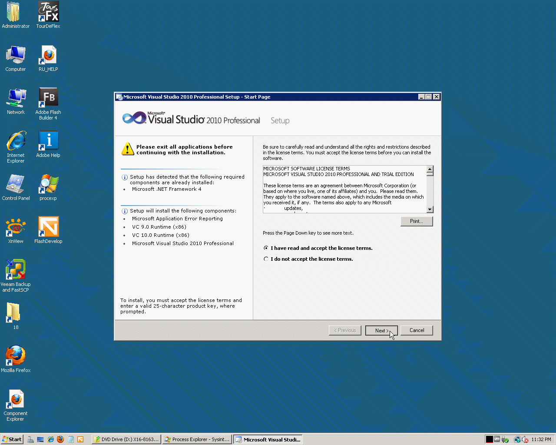The image size is (556, 445).
Task: Click the 'VC 10.0 Runtime (x86)' component text
Action: (161, 235)
